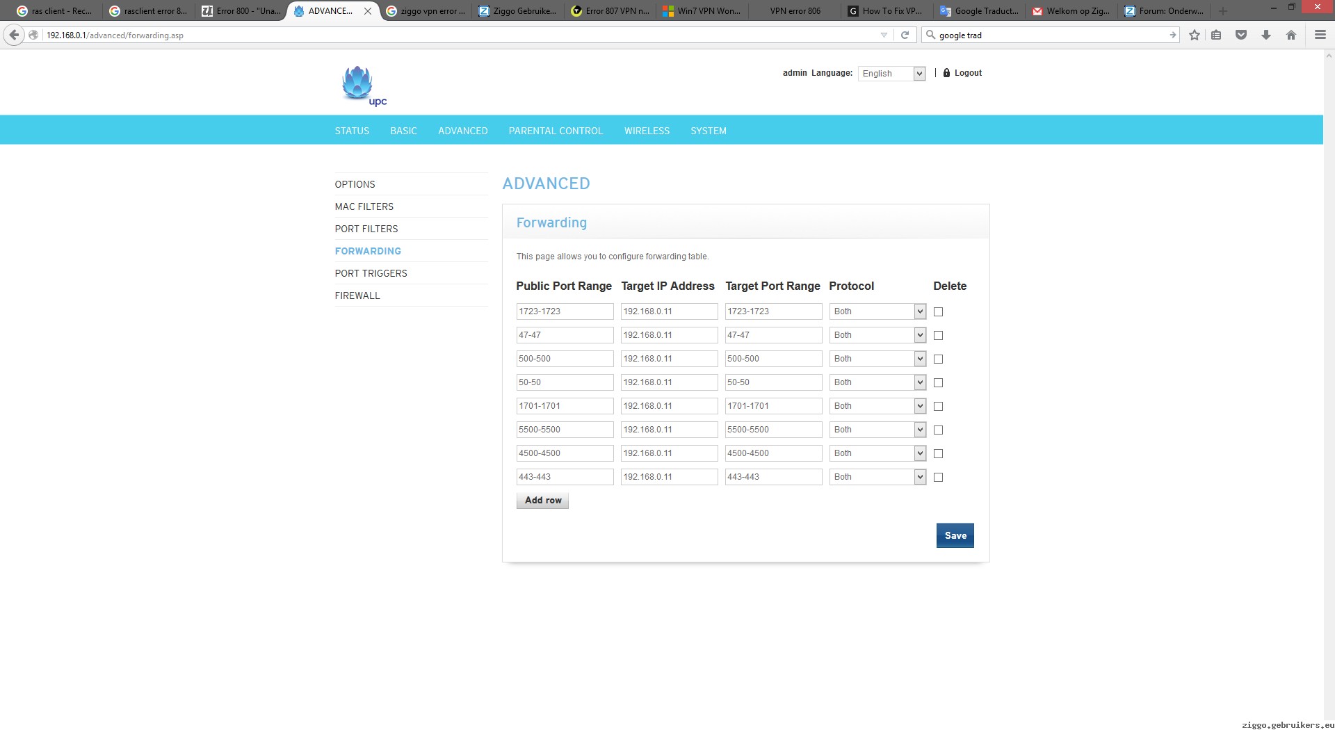The width and height of the screenshot is (1335, 730).
Task: Click the UPC logo
Action: click(x=364, y=86)
